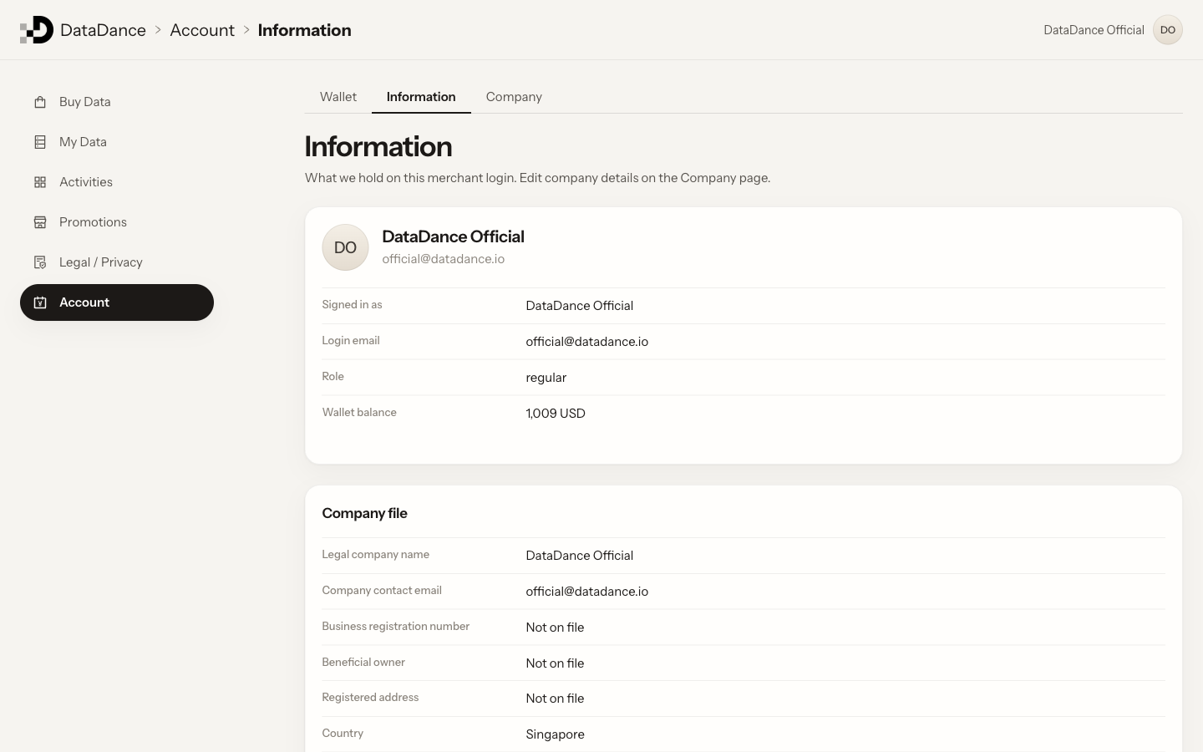Open the DO avatar in top bar
The height and width of the screenshot is (752, 1203).
point(1168,30)
